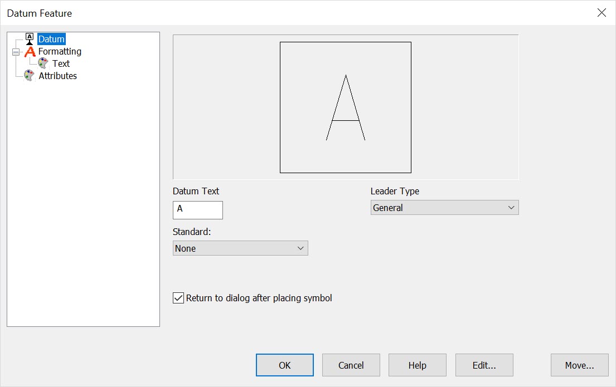
Task: Select the highlighted Datum tree entry
Action: coord(51,38)
